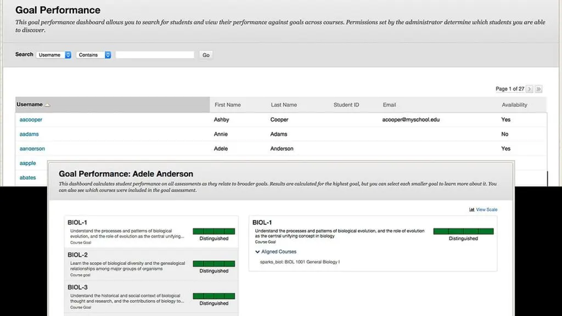
Task: Click the Adele first name cell
Action: 221,149
